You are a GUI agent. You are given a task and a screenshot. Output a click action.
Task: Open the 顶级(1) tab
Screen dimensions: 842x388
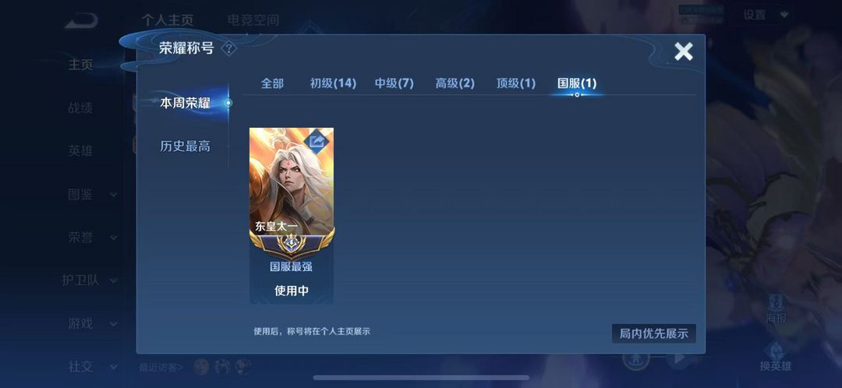[516, 83]
